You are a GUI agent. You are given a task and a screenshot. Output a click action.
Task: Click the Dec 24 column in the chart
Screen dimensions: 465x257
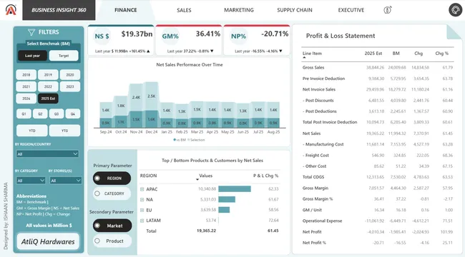(x=152, y=105)
